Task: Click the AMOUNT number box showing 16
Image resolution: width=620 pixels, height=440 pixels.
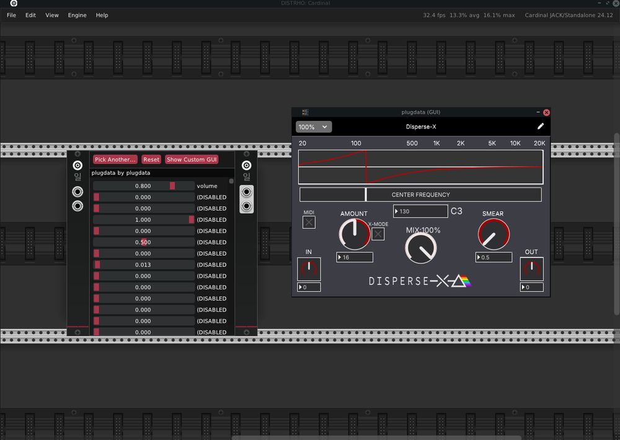Action: pos(354,257)
